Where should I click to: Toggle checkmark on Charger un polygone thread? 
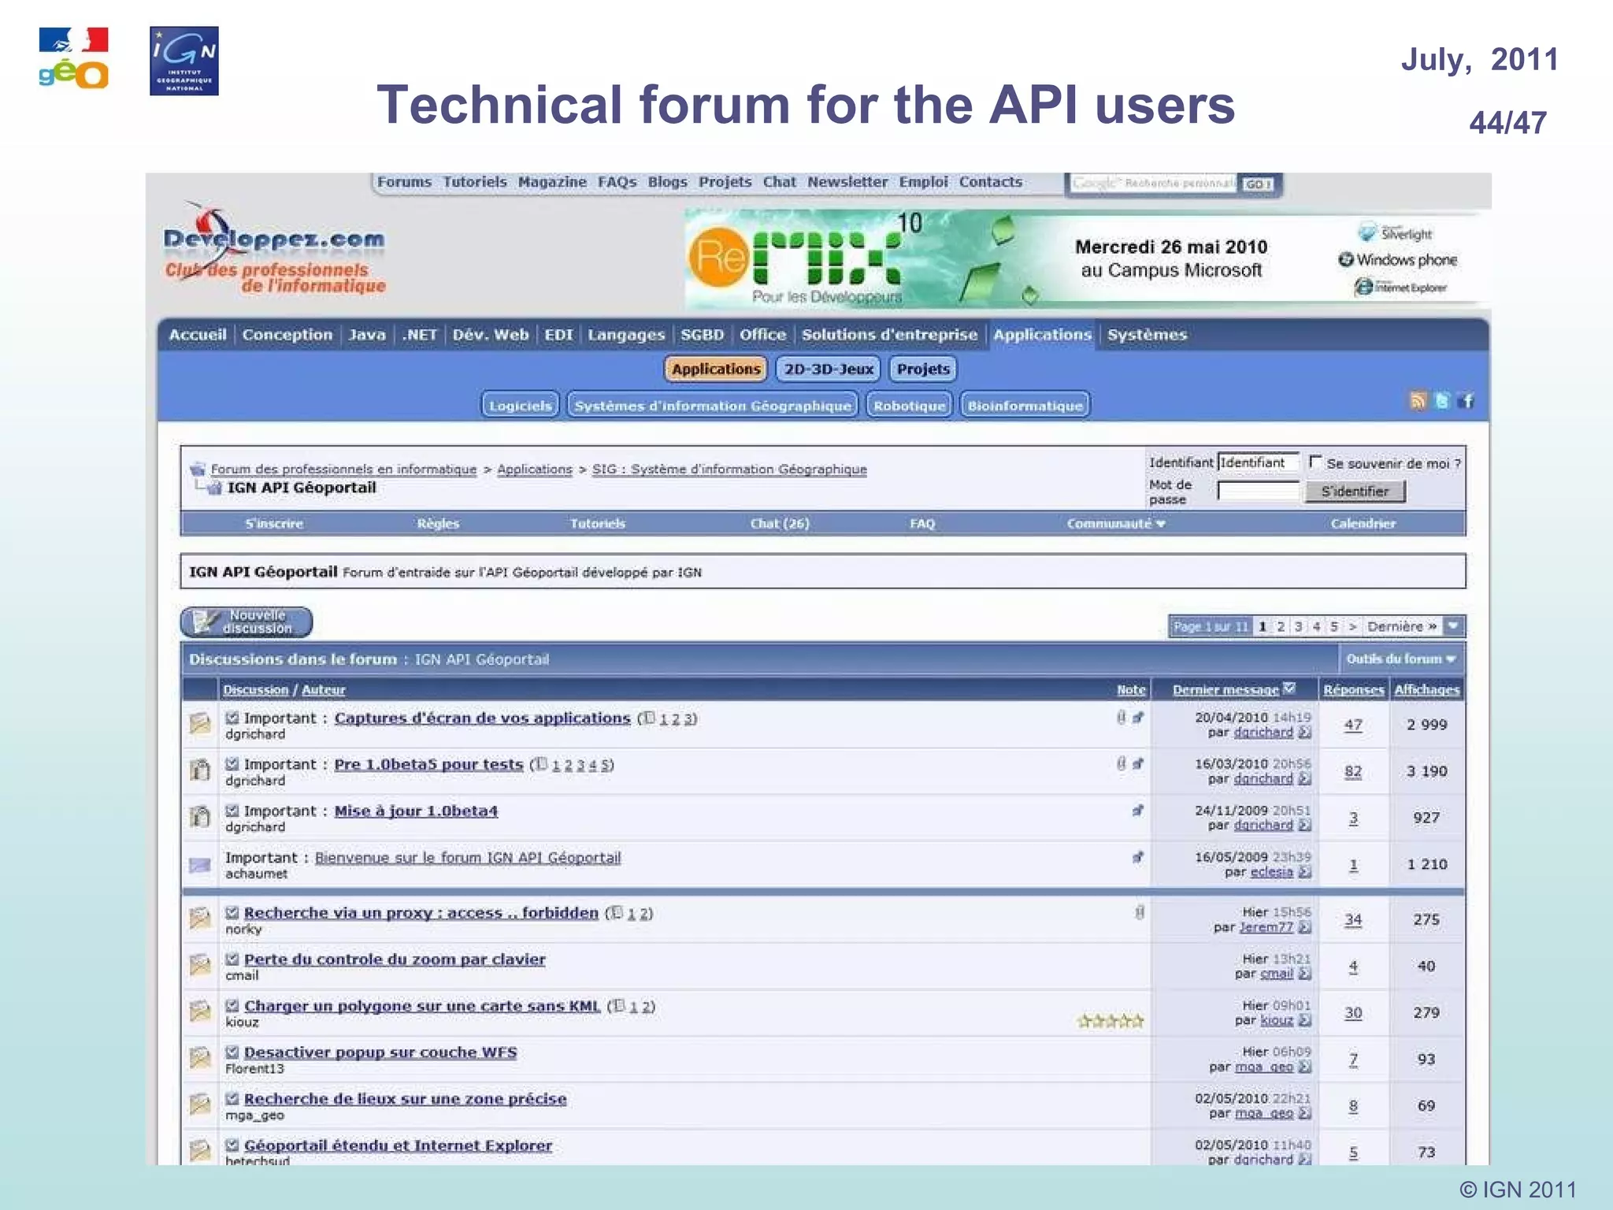[232, 1005]
